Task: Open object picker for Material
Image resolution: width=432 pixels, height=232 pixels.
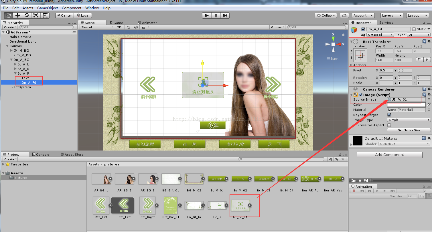Action: 429,110
